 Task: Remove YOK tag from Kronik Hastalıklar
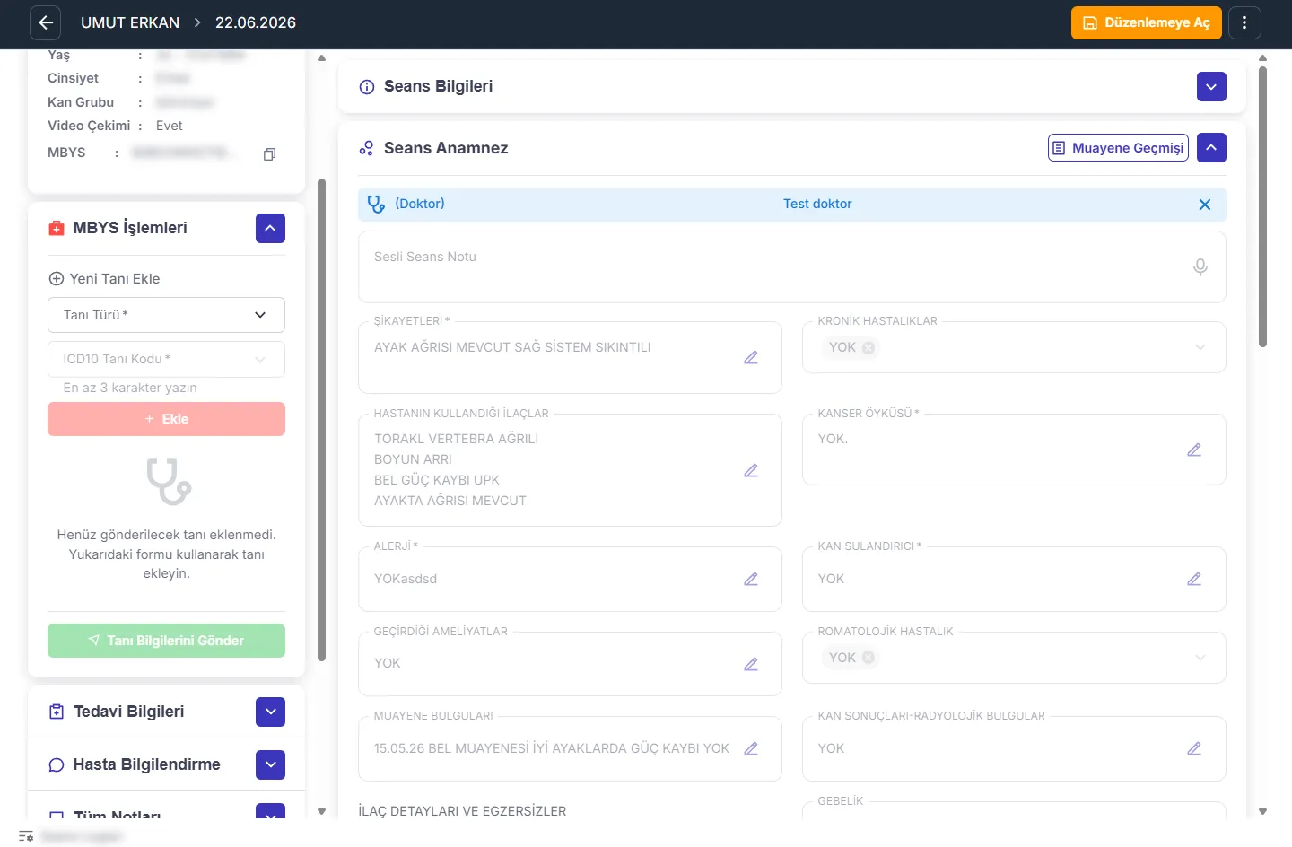click(869, 347)
